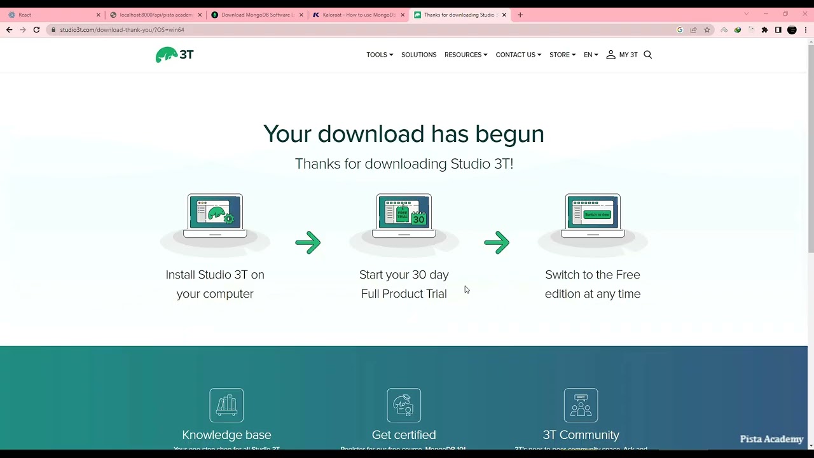This screenshot has height=458, width=814.
Task: Go back with the browser back arrow
Action: 9,30
